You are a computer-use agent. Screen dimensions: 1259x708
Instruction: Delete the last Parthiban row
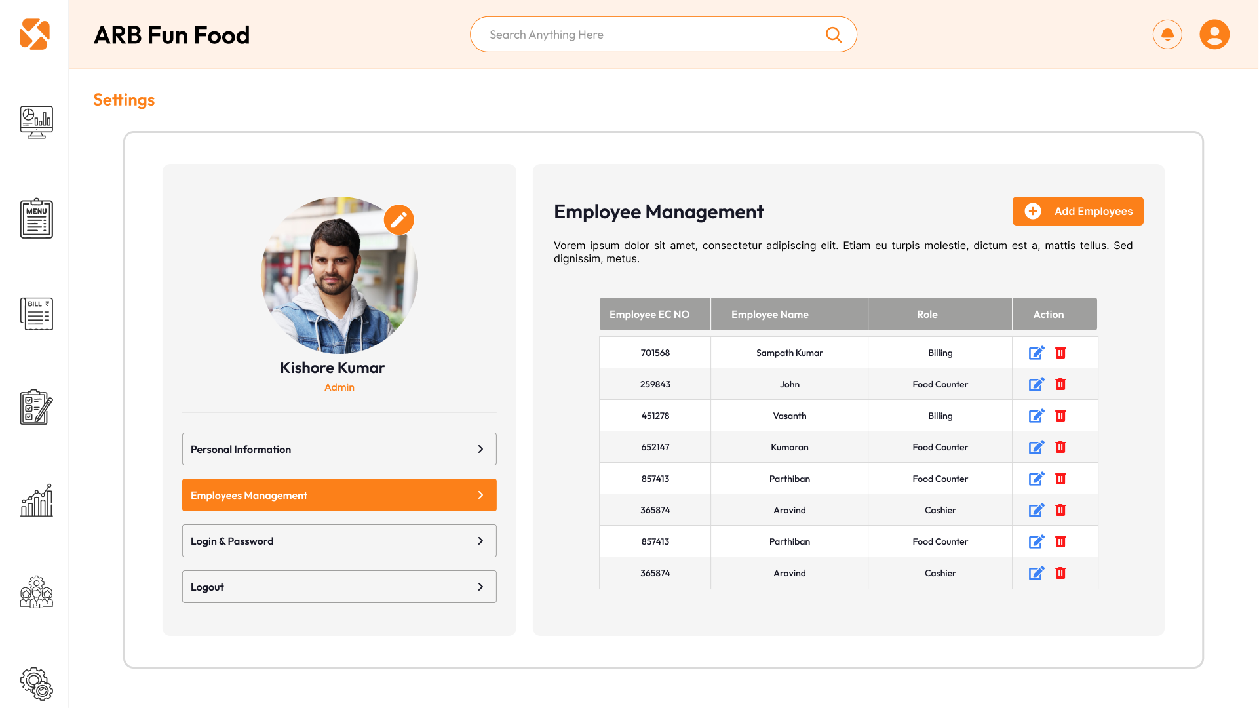pyautogui.click(x=1060, y=541)
